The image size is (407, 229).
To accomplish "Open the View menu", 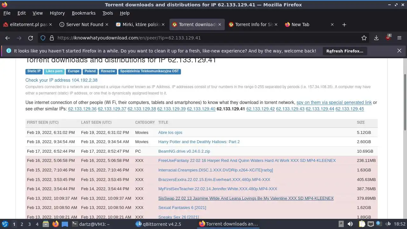I will [x=38, y=13].
